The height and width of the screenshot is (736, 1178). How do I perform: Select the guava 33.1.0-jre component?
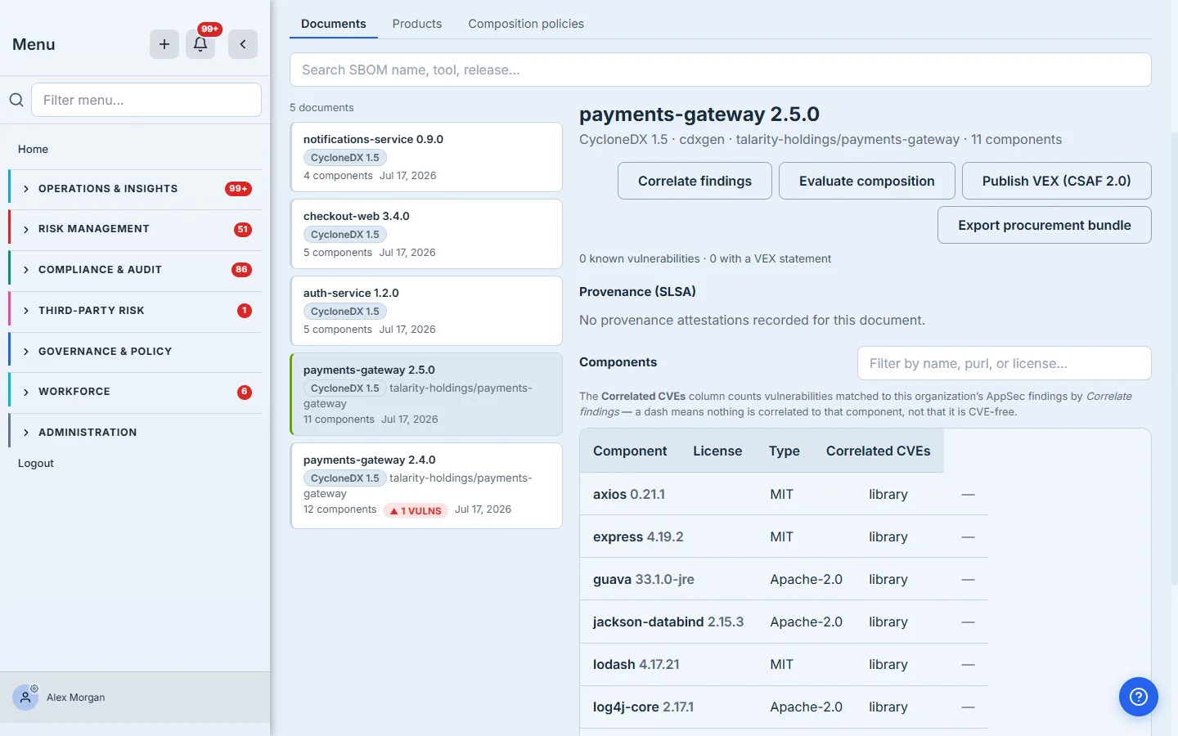click(784, 579)
